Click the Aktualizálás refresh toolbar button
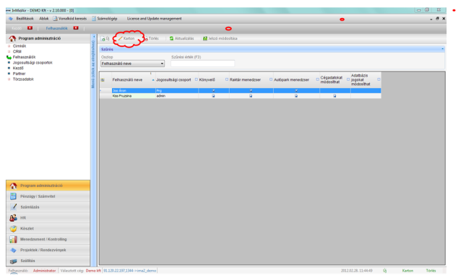The height and width of the screenshot is (278, 458). (181, 38)
